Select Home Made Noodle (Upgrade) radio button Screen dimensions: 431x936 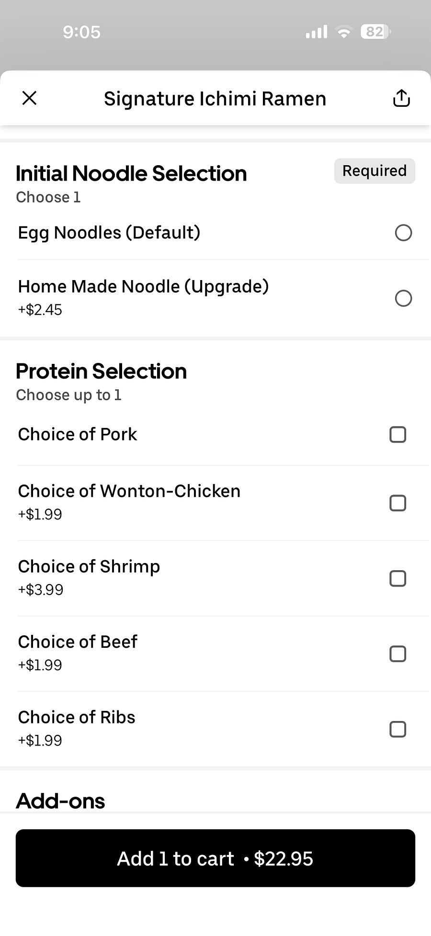[403, 298]
